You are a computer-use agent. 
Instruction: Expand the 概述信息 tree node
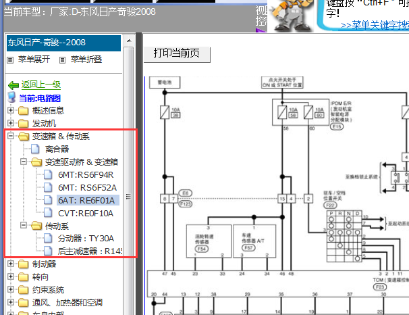11,110
